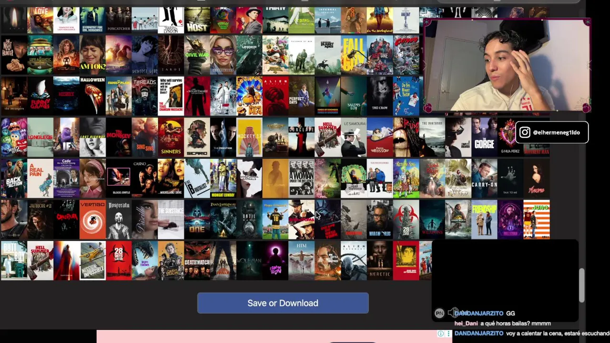Image resolution: width=610 pixels, height=343 pixels.
Task: Pick the Happy Gilmore poster
Action: pyautogui.click(x=275, y=220)
